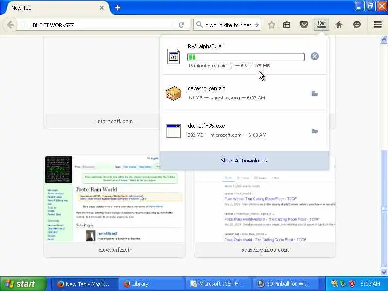This screenshot has height=291, width=388.
Task: Select the New Tab browser tab
Action: [x=56, y=8]
